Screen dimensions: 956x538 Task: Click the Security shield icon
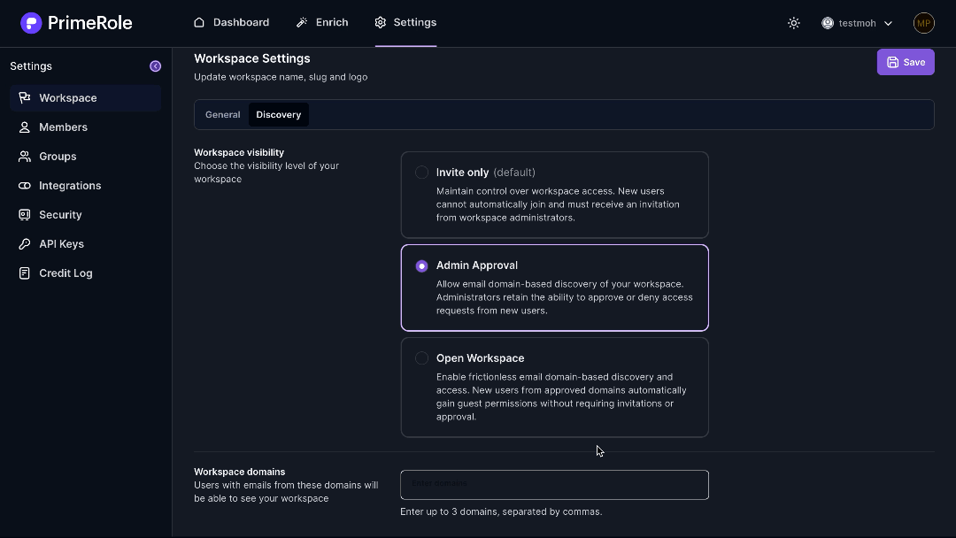coord(25,215)
